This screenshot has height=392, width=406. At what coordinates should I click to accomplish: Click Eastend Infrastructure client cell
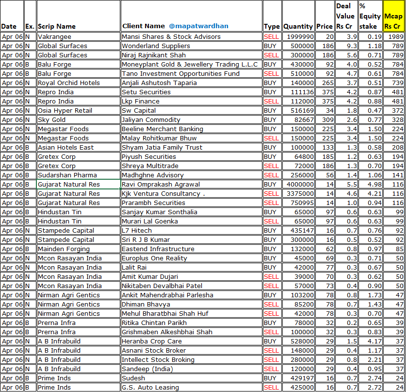pyautogui.click(x=191, y=249)
